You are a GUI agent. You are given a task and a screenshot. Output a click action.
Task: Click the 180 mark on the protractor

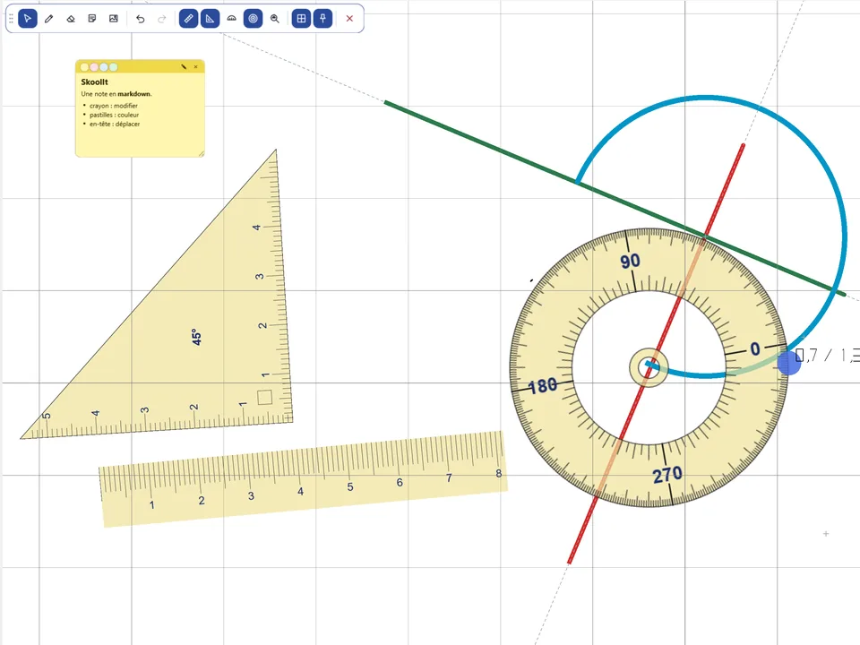pyautogui.click(x=543, y=385)
